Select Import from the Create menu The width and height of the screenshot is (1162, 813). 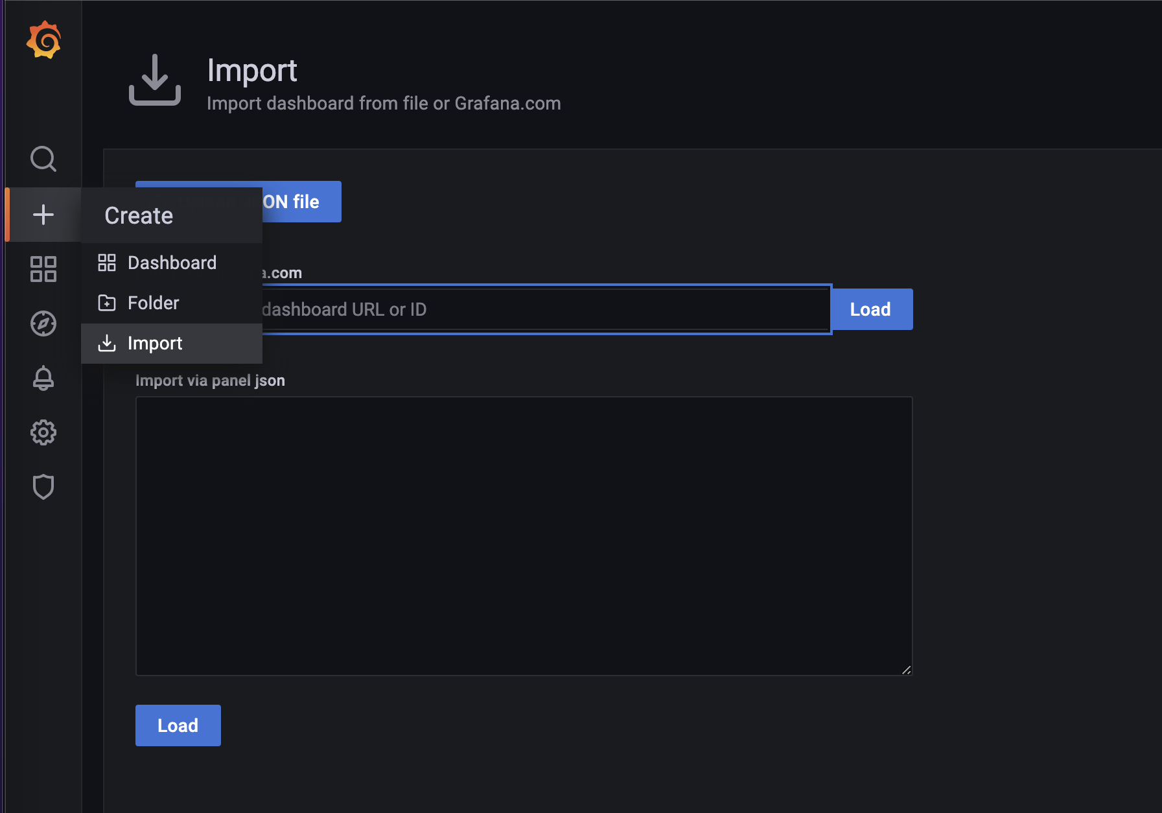pos(172,343)
